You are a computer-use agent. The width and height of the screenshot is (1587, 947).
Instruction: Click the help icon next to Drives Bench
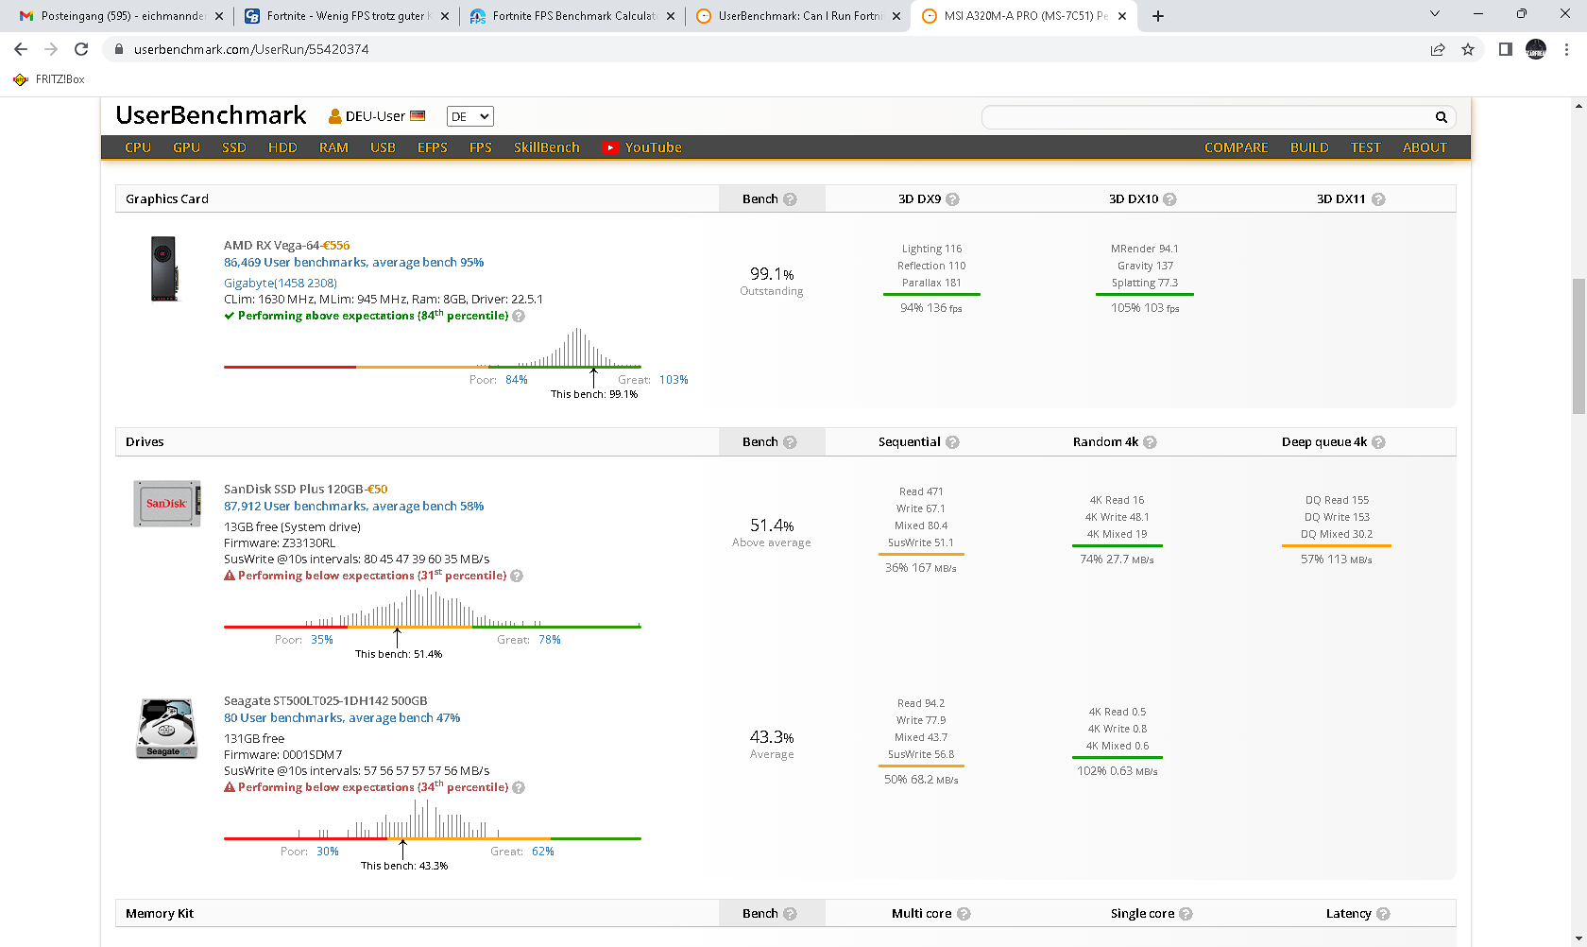[790, 442]
